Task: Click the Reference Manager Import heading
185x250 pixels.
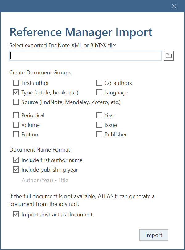Action: coord(81,32)
